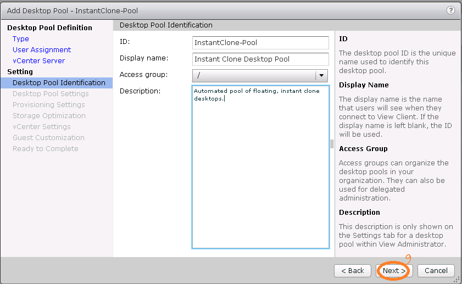Click the 'Desktop Pool Definition' heading
Viewport: 462px width, 284px height.
coord(49,27)
